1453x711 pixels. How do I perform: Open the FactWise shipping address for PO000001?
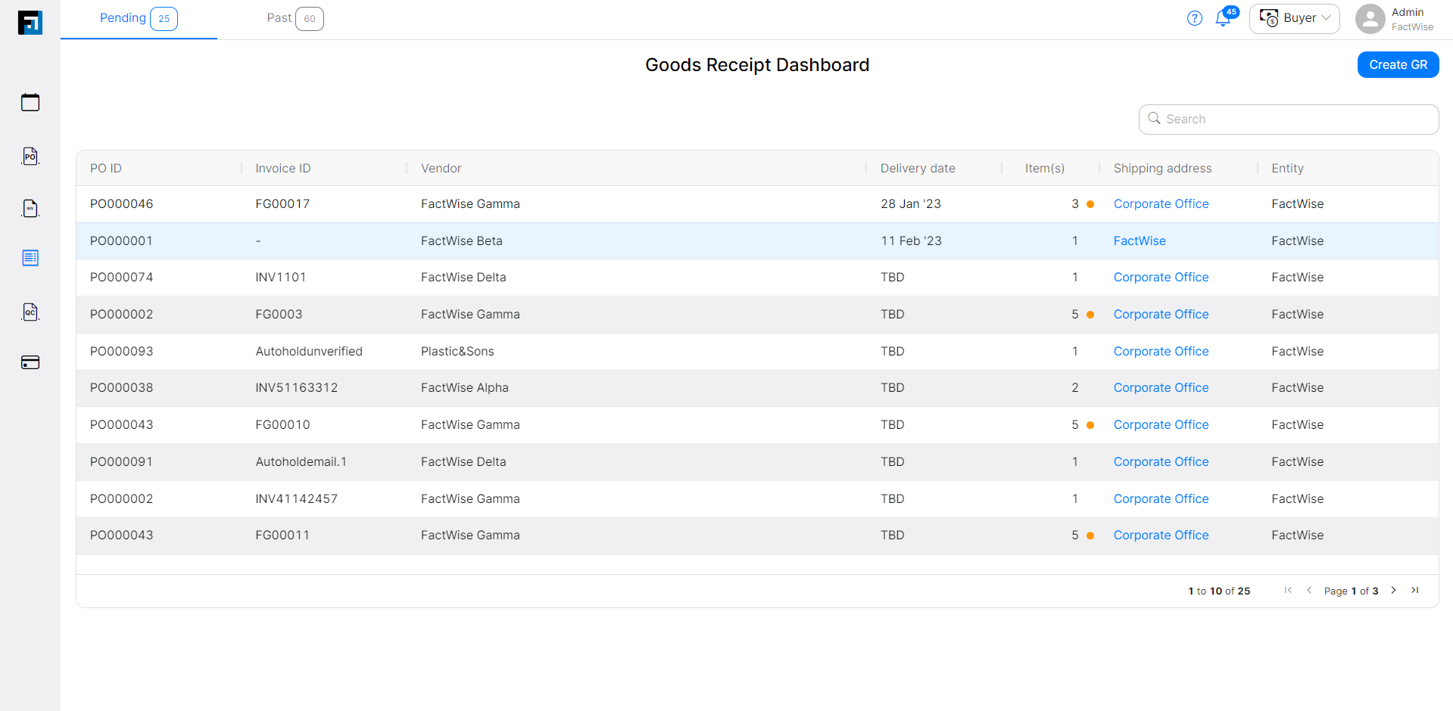coord(1140,241)
